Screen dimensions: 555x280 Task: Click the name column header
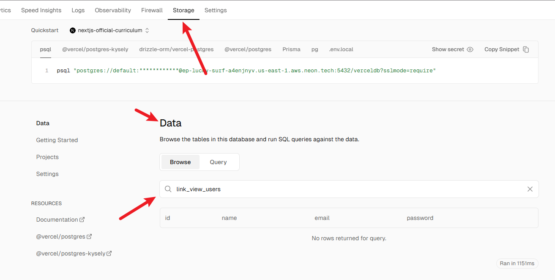[x=229, y=218]
